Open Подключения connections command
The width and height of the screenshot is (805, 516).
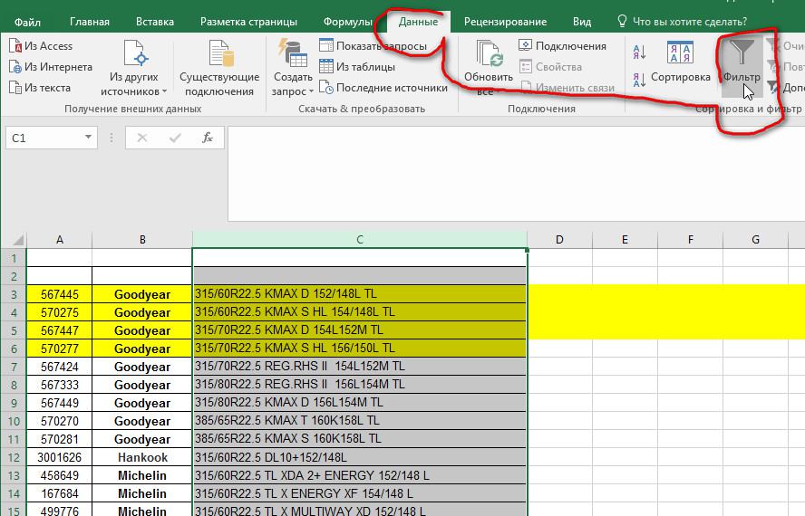pyautogui.click(x=563, y=45)
